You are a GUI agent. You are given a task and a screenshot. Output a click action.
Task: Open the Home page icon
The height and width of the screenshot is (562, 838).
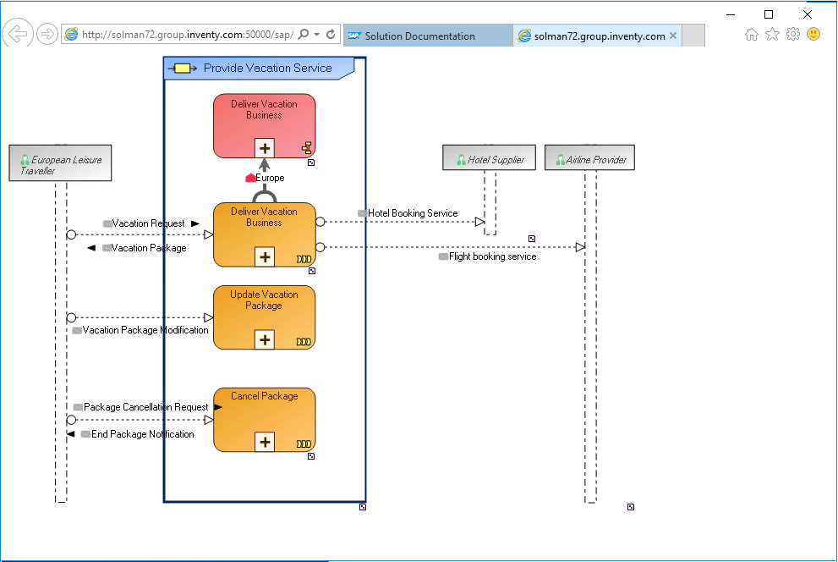click(751, 34)
